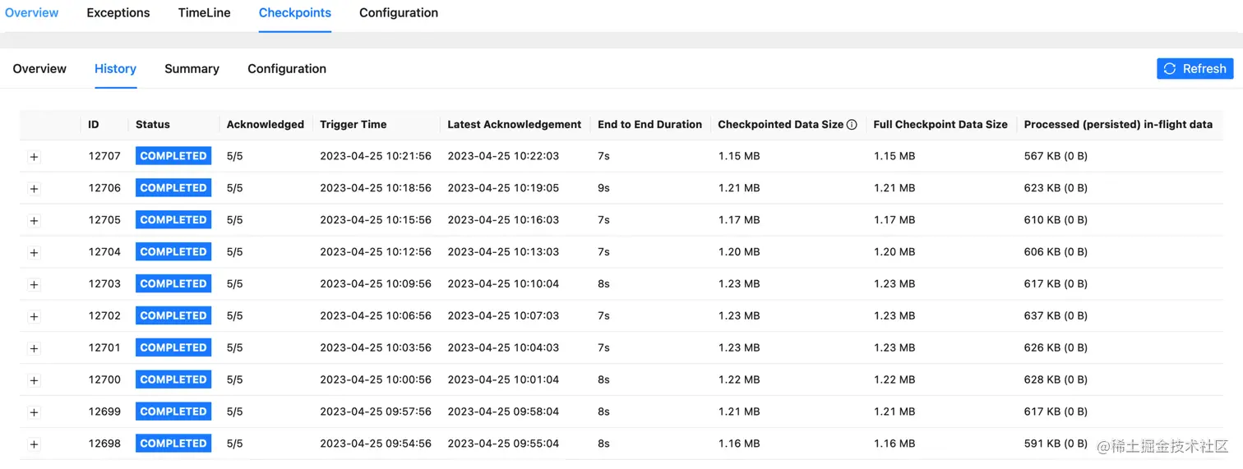
Task: Select checkpointed data size 1.15 MB
Action: point(739,156)
